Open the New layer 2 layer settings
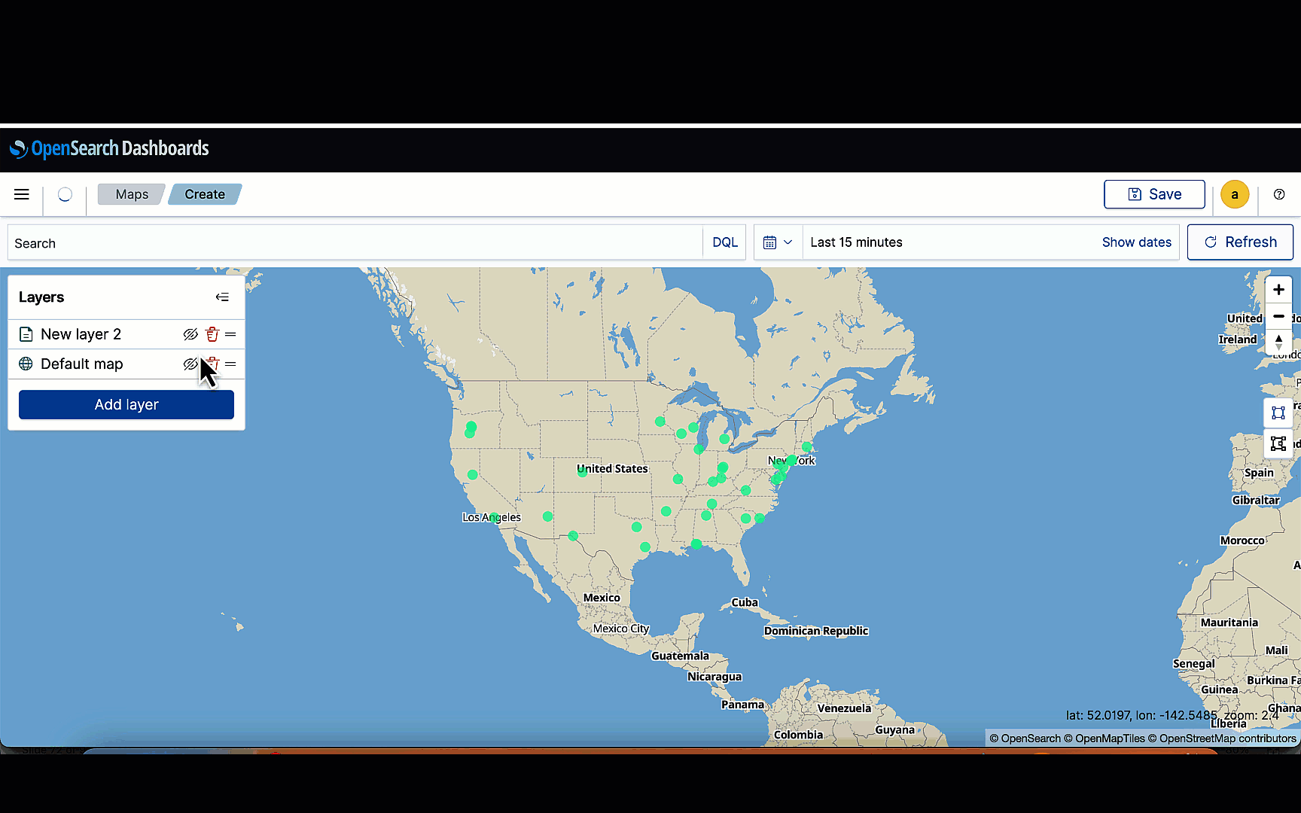Image resolution: width=1301 pixels, height=813 pixels. (x=81, y=334)
